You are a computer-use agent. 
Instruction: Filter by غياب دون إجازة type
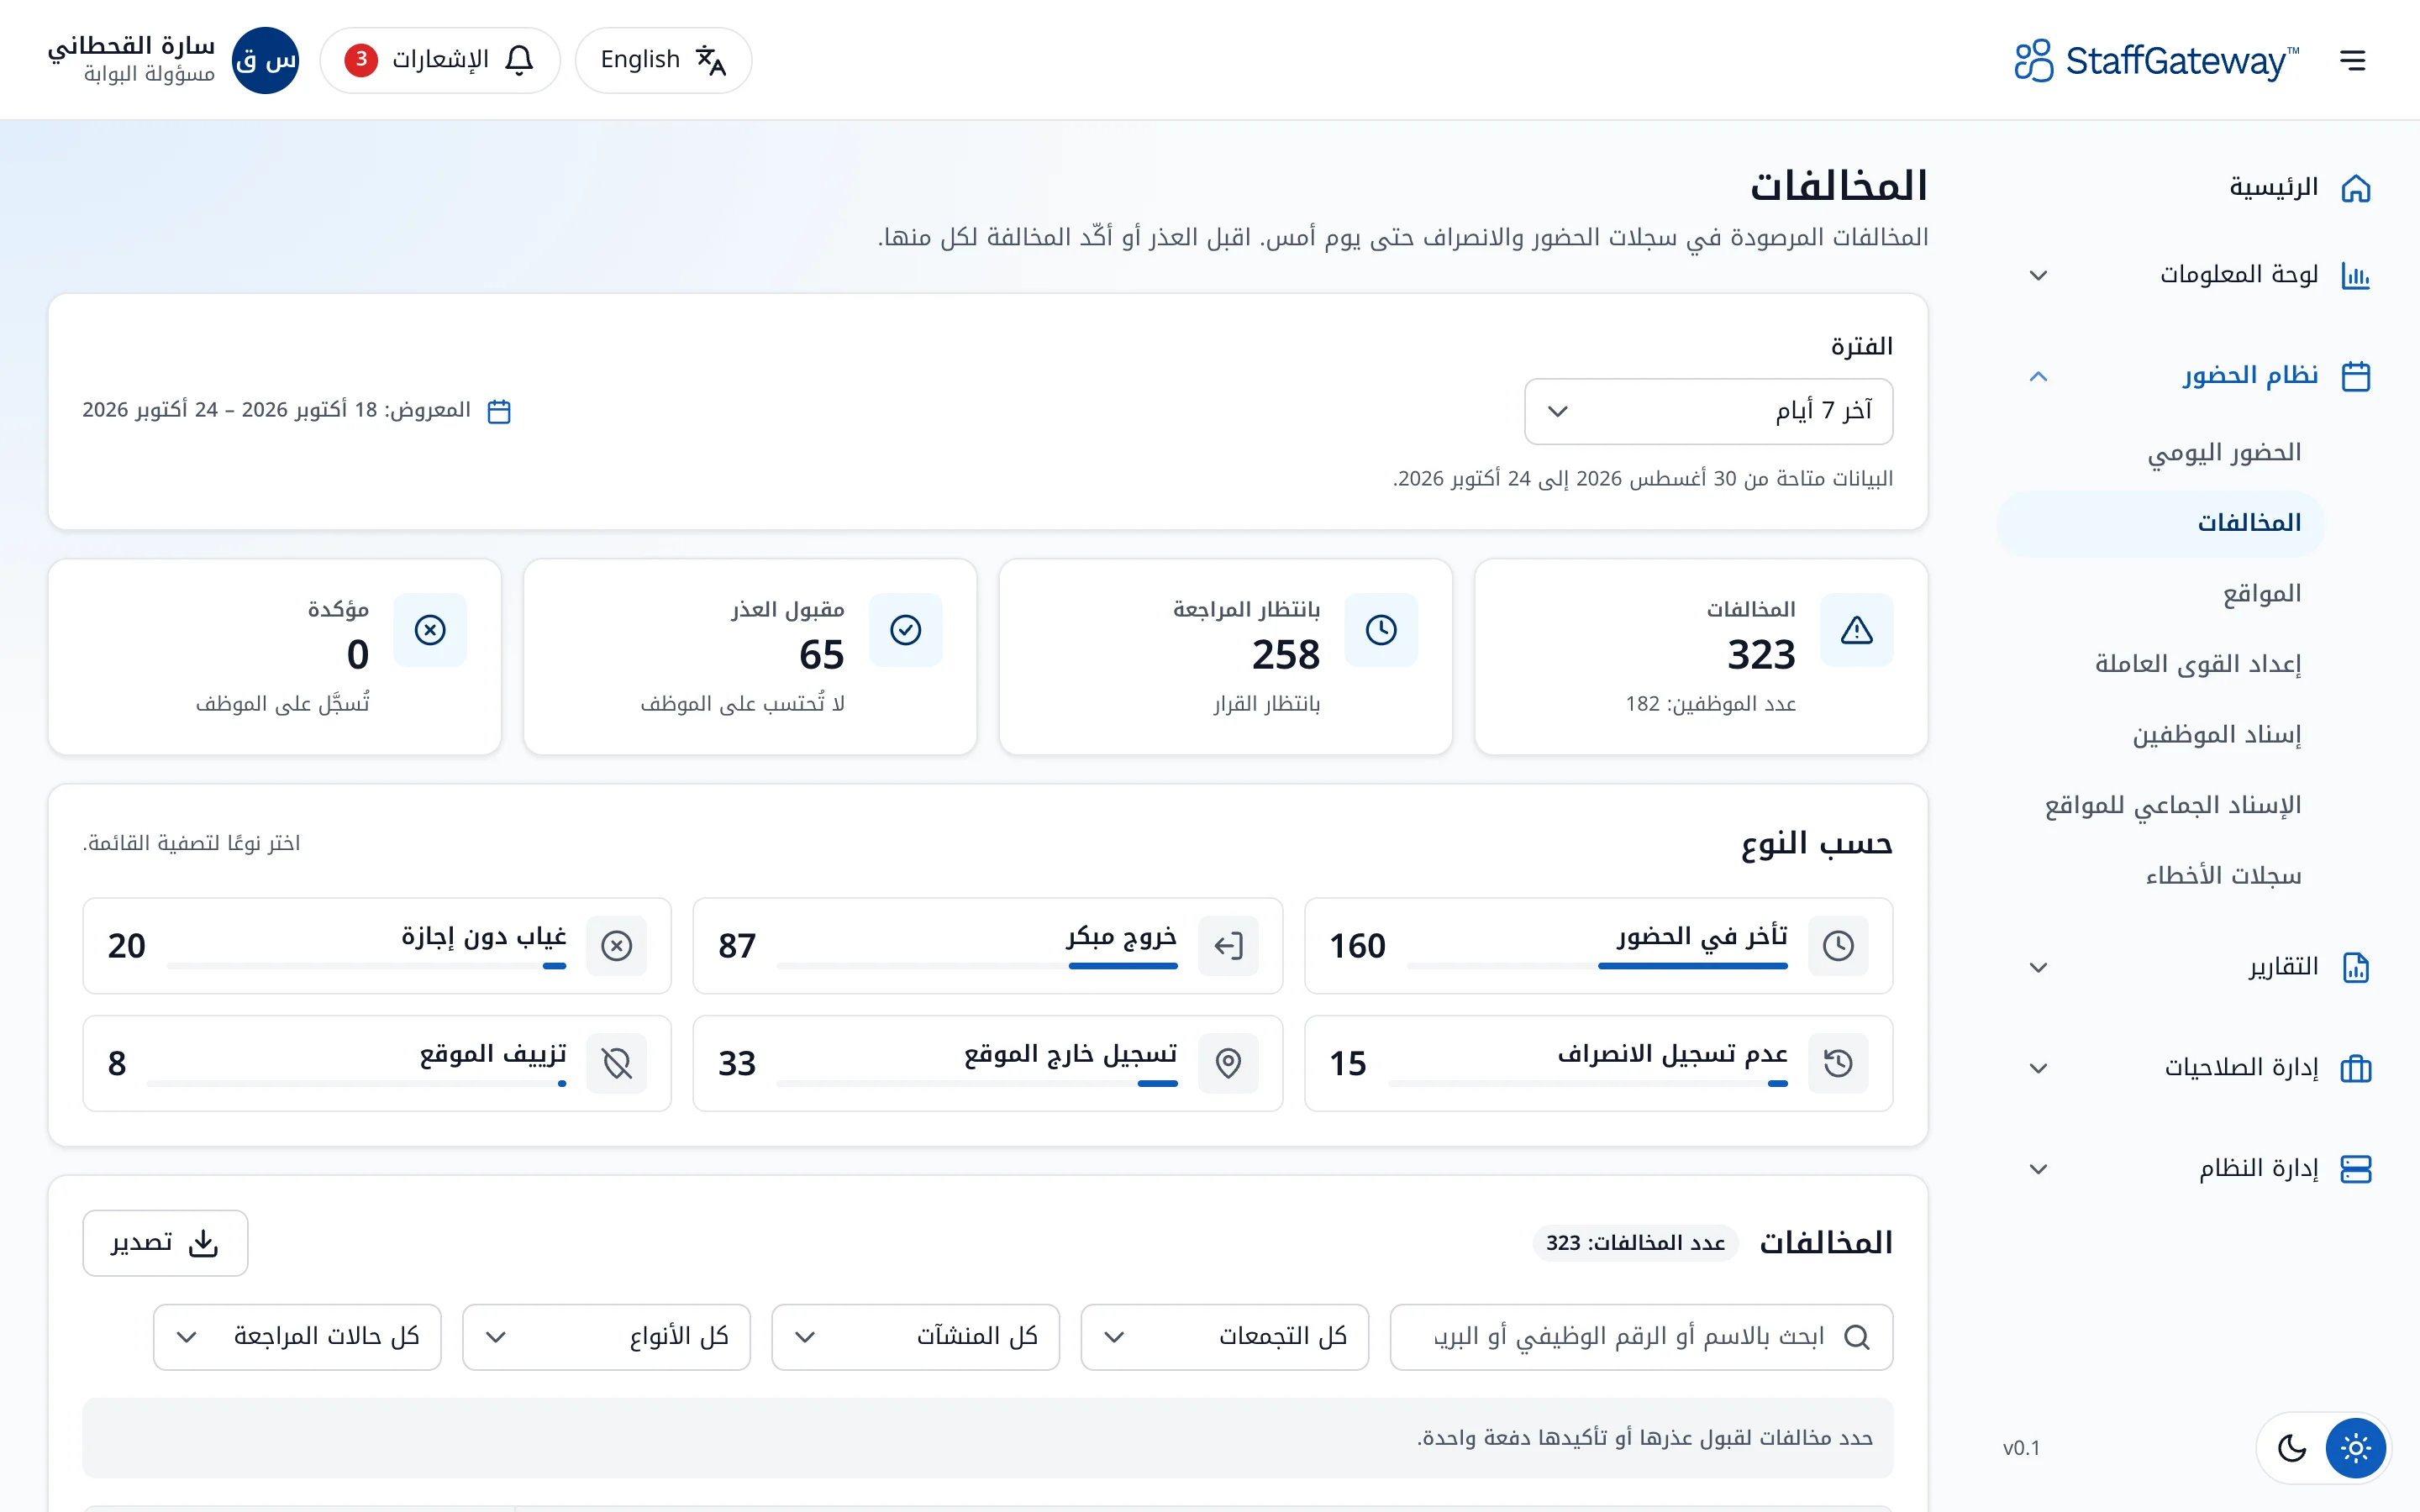[377, 945]
